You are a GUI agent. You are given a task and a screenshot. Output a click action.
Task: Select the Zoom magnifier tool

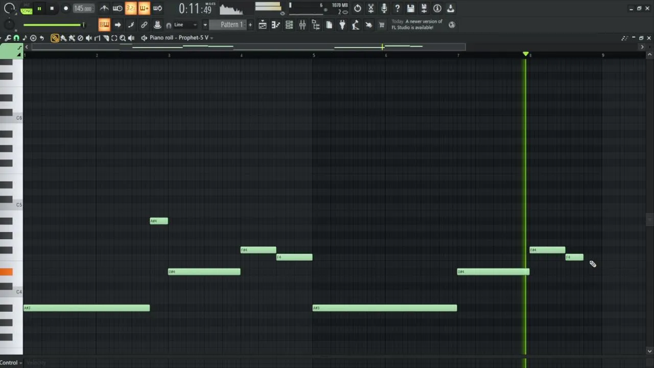click(123, 38)
